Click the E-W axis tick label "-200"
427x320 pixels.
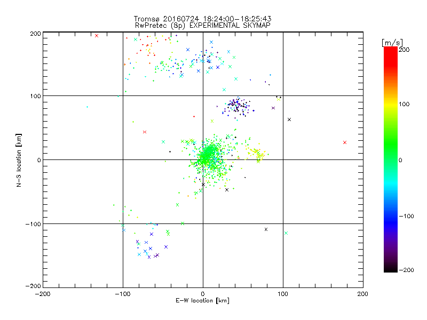coord(43,294)
